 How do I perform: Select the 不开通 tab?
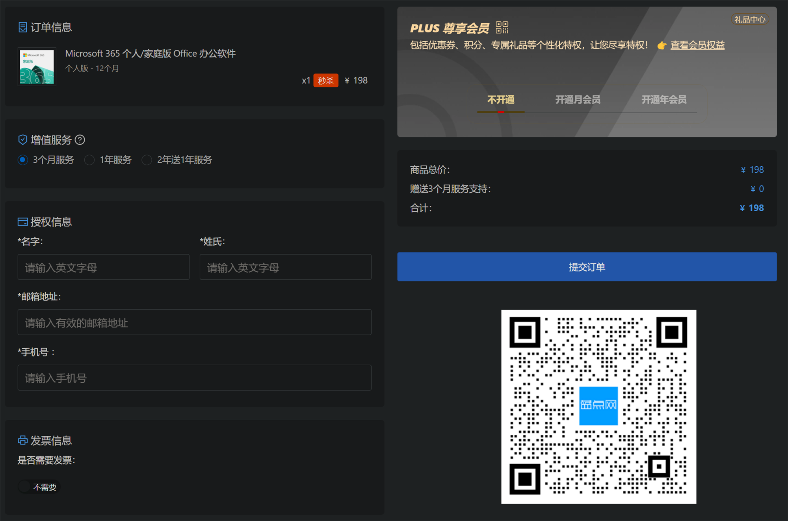(x=501, y=100)
